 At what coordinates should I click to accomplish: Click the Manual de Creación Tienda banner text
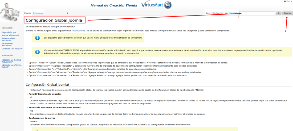pos(114,5)
